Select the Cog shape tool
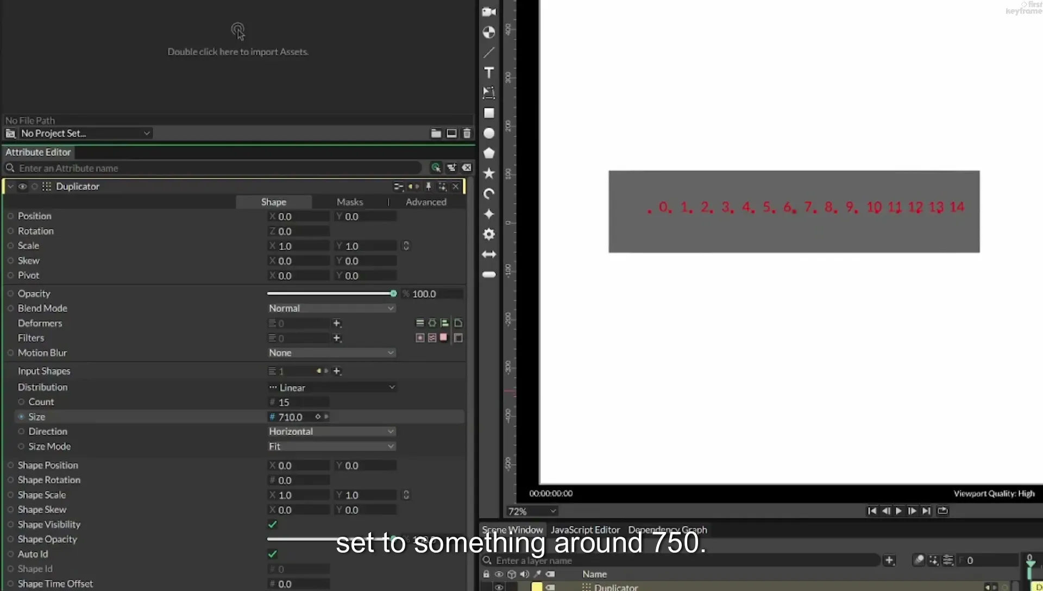 489,234
